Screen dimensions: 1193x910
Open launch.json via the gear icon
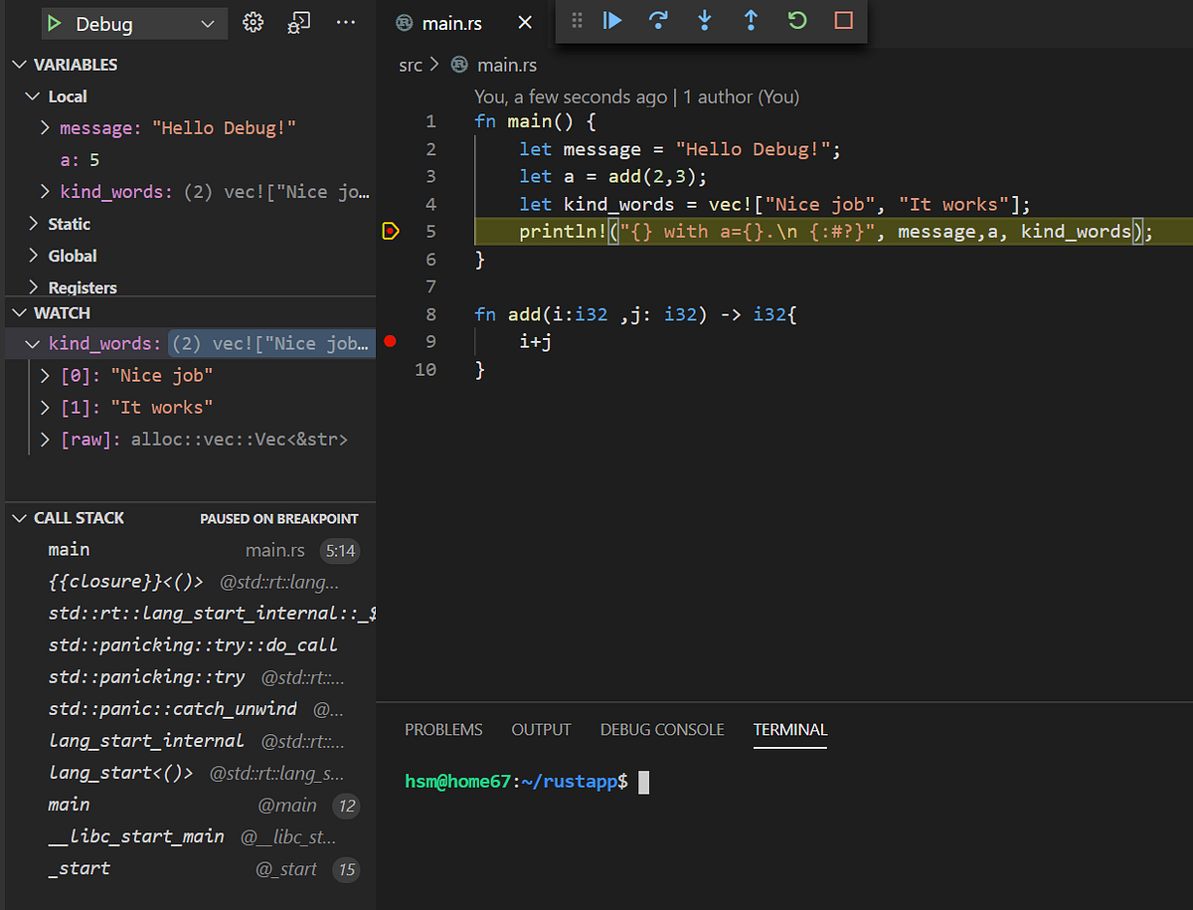click(x=254, y=23)
